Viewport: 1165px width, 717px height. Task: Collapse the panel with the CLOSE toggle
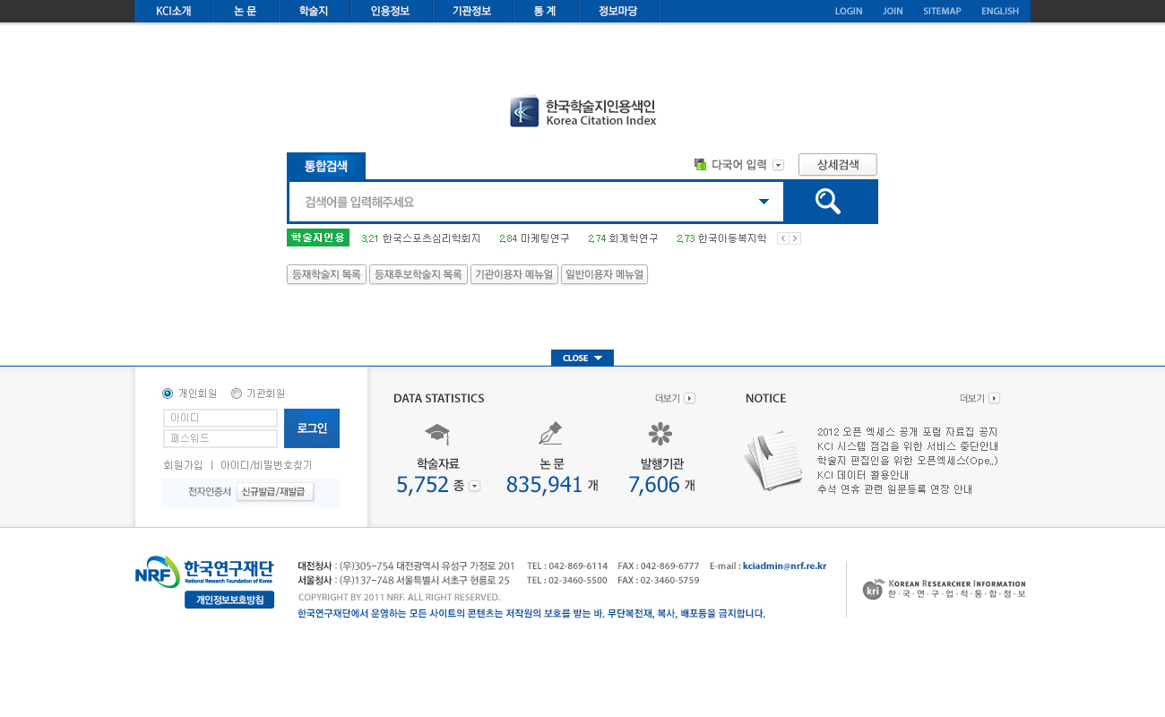tap(582, 358)
